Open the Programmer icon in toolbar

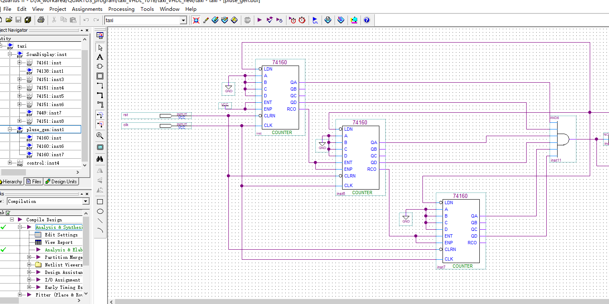pyautogui.click(x=341, y=20)
